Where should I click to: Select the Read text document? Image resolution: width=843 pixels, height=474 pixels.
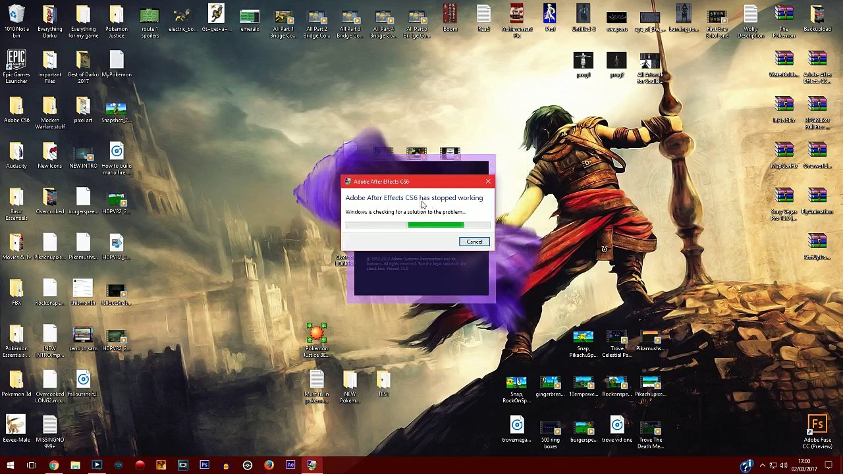[483, 18]
